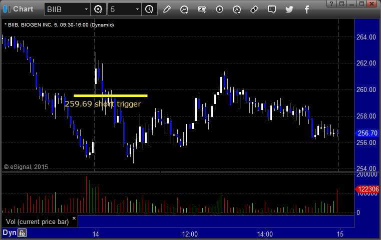
Task: Open the chat bubble comment icon
Action: coord(272,9)
